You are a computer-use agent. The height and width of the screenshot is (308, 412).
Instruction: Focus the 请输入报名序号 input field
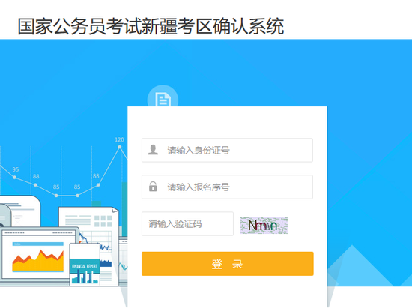coord(227,187)
